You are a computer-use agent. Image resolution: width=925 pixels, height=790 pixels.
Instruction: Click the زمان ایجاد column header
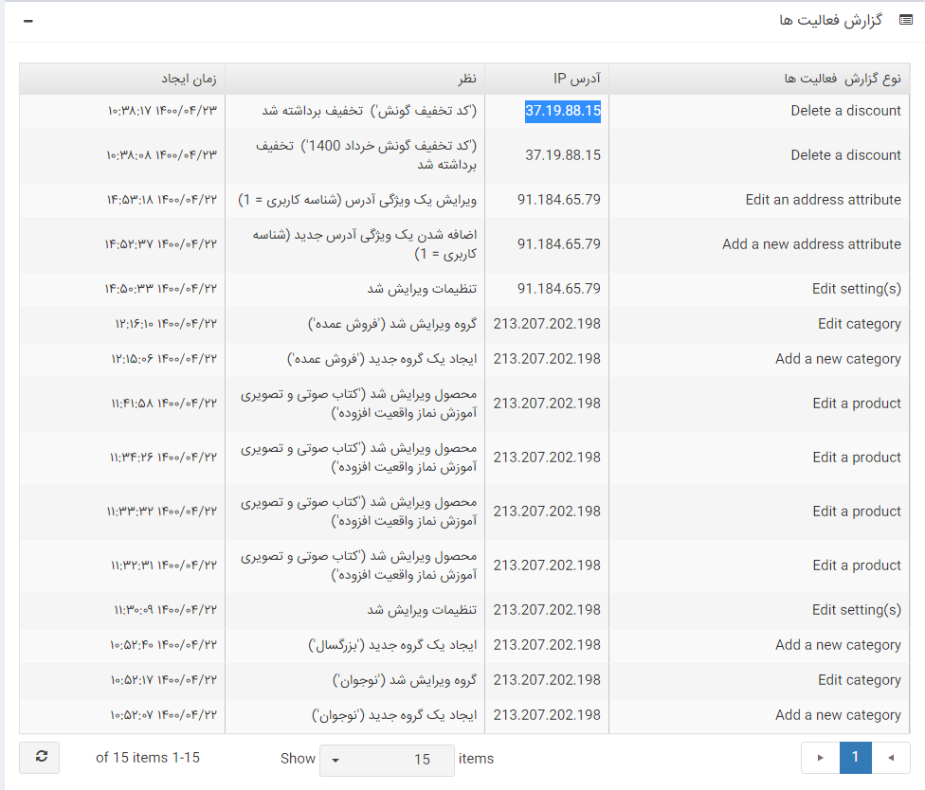coord(188,79)
